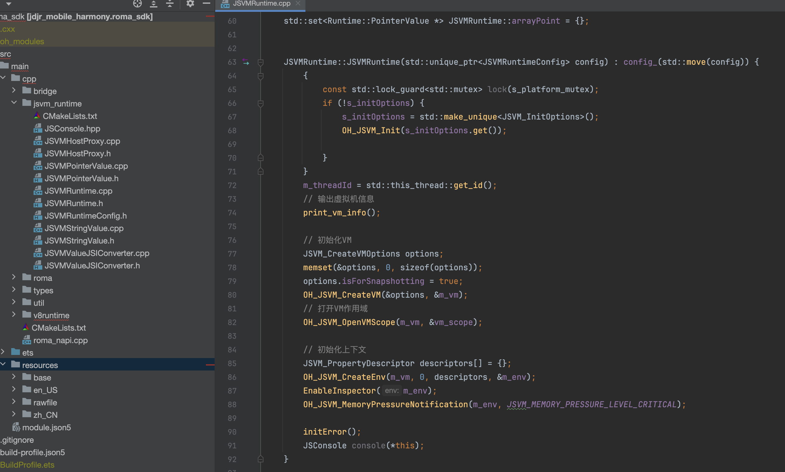Click the Collapse All toolbar icon
This screenshot has width=785, height=472.
pyautogui.click(x=170, y=3)
